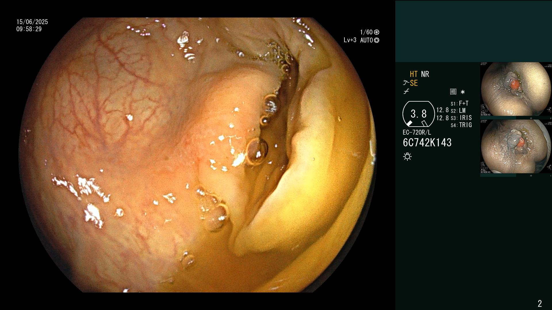Viewport: 552px width, 310px height.
Task: Click the 1/60 shutter speed icon
Action: pyautogui.click(x=376, y=32)
